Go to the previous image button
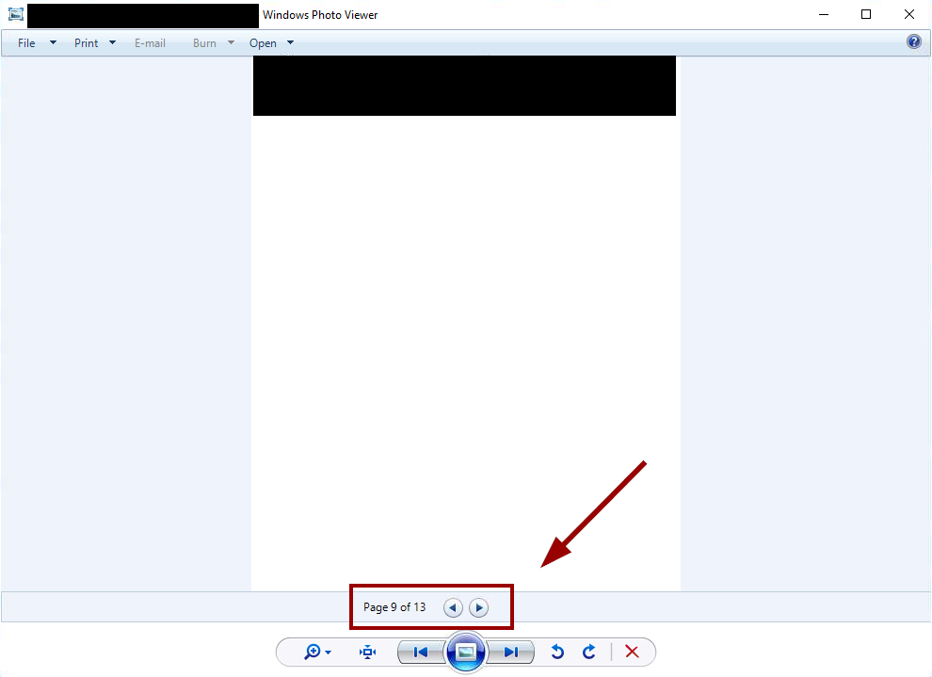Viewport: 932px width, 677px height. point(421,652)
